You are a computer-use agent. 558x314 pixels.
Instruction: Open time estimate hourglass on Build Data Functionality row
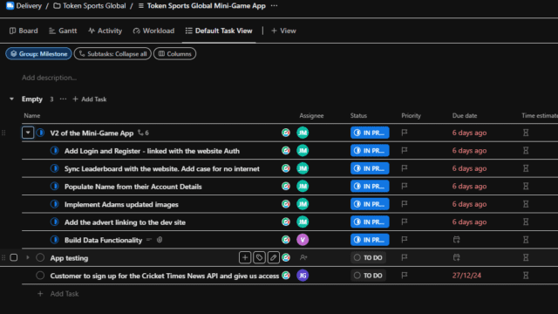point(526,240)
